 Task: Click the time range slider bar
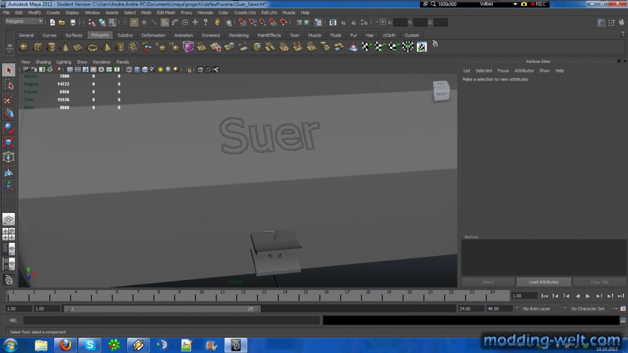point(162,309)
